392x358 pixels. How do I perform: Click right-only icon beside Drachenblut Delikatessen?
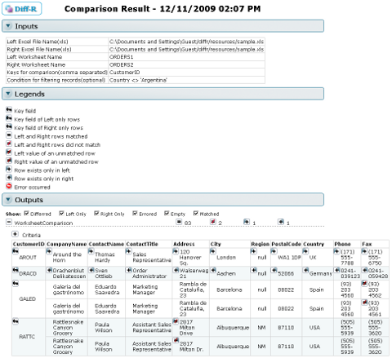49,270
